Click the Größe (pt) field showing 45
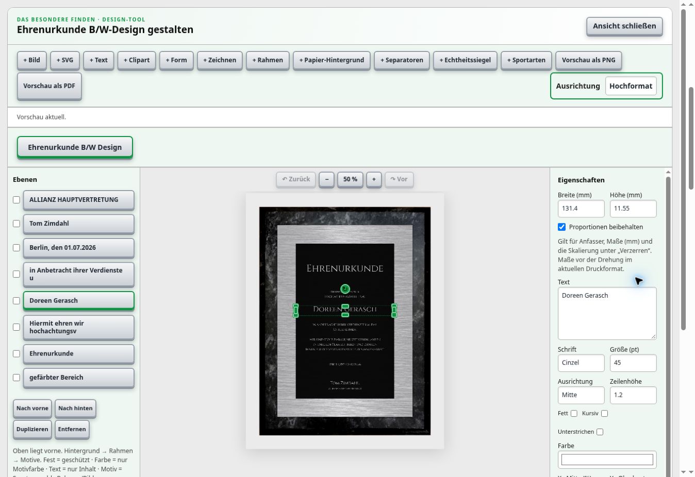 (x=633, y=363)
